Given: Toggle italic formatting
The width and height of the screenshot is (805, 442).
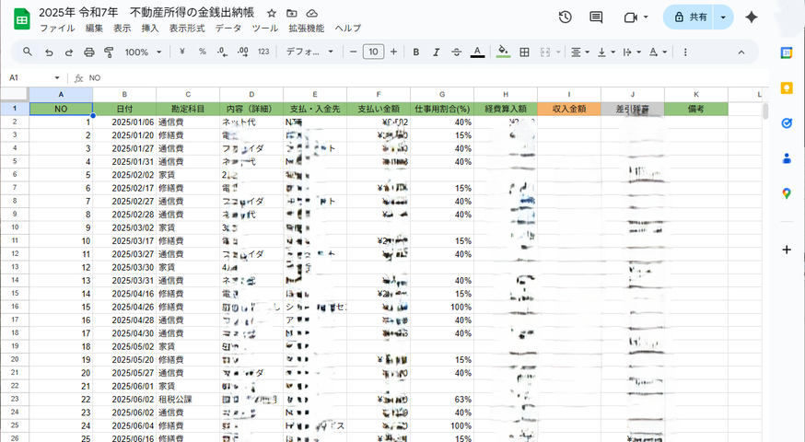Looking at the screenshot, I should point(436,52).
